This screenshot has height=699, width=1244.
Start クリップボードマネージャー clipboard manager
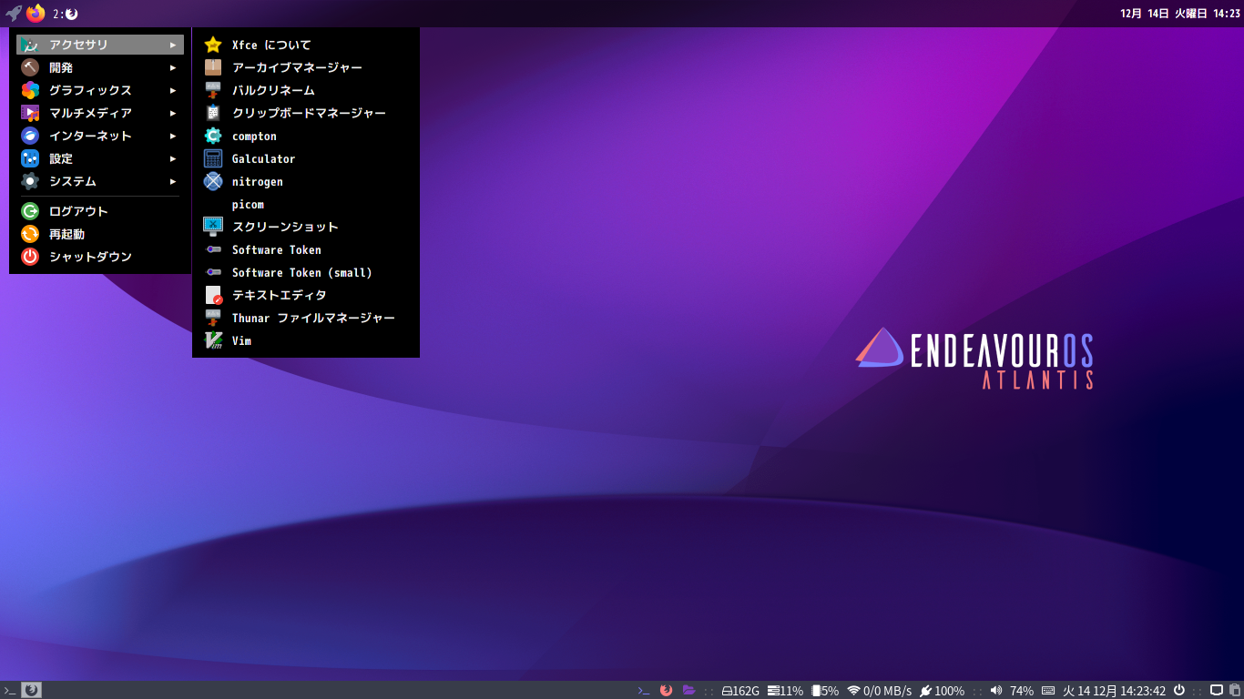[306, 113]
